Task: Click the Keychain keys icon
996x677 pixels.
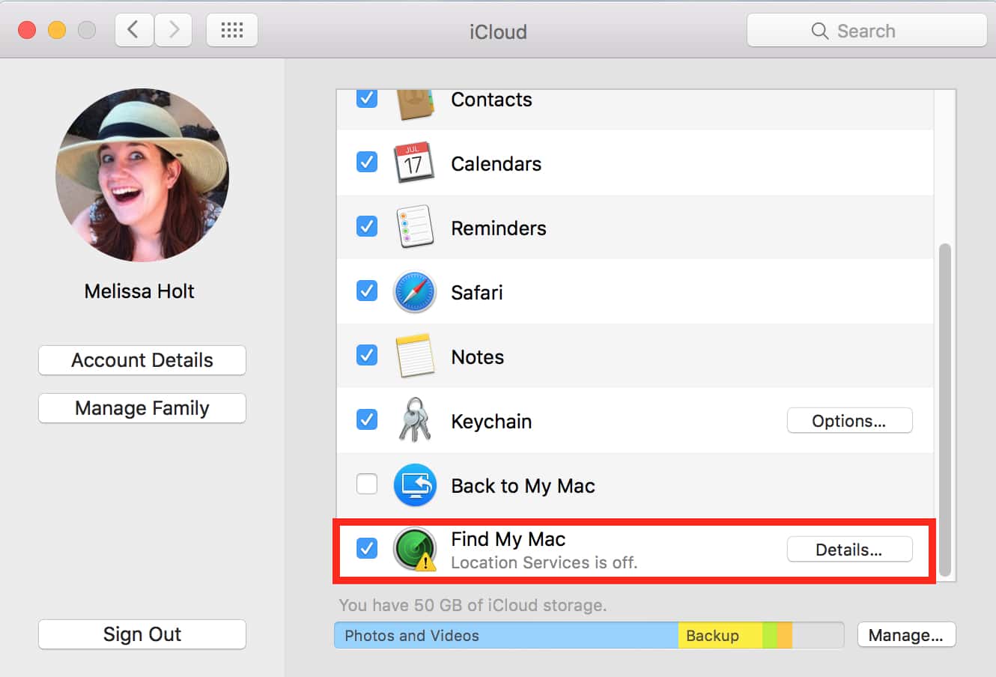Action: click(x=414, y=420)
